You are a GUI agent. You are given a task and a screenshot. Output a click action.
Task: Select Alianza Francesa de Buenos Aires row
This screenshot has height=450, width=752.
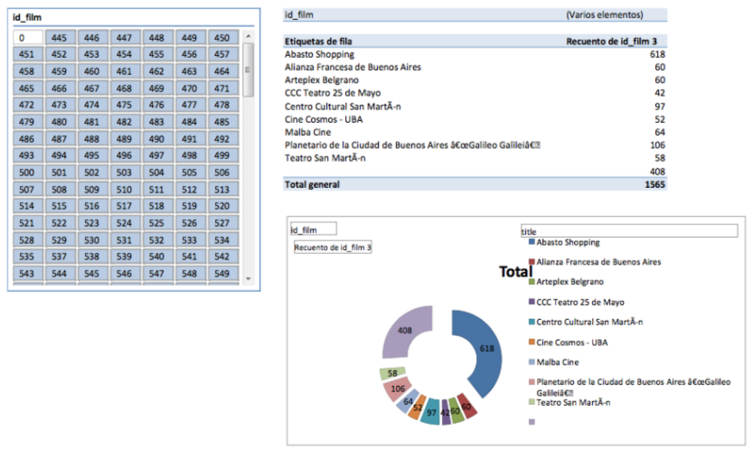[475, 67]
